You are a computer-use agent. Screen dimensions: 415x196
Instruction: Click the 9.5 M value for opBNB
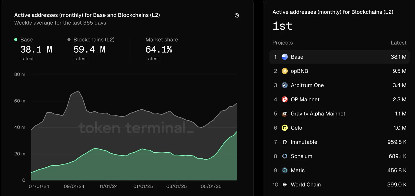pyautogui.click(x=400, y=71)
